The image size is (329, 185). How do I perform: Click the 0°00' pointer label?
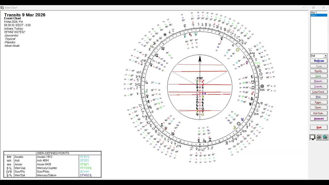click(200, 78)
